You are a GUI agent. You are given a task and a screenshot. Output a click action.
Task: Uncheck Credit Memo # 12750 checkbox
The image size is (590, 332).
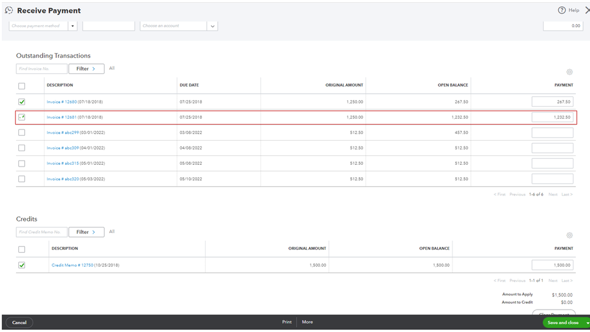pos(22,265)
